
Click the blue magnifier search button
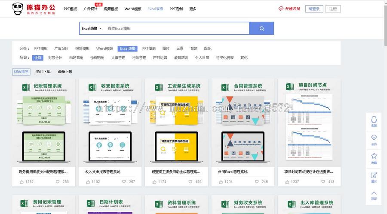(261, 28)
